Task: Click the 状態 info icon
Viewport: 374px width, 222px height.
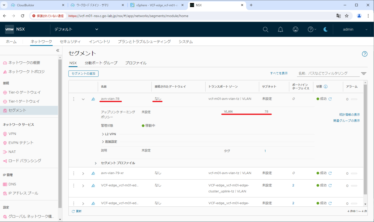Action: (326, 87)
